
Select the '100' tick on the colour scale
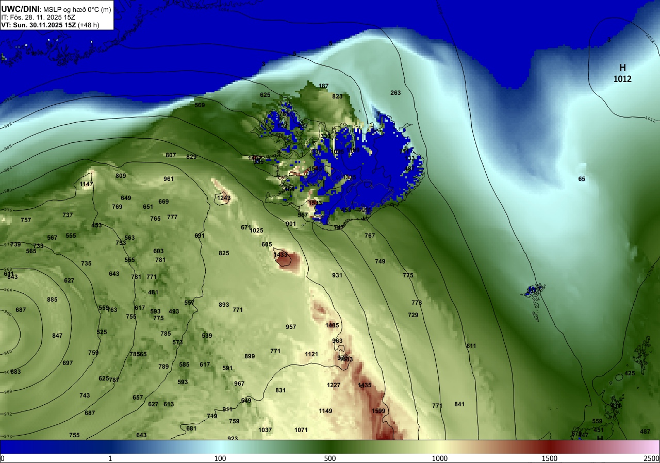[x=220, y=459]
